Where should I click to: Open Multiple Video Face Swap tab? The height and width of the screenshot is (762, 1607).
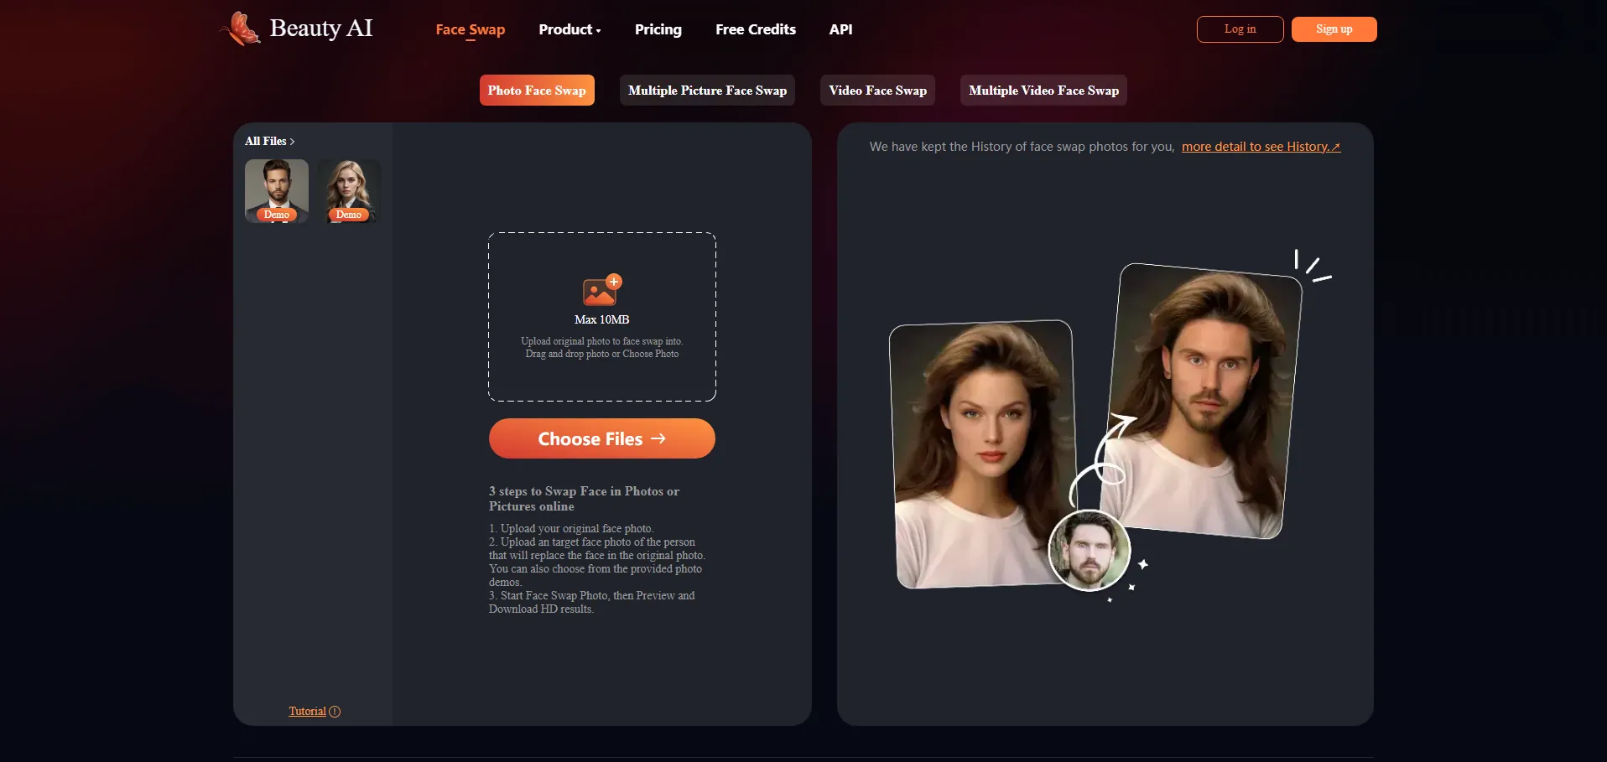pos(1043,91)
